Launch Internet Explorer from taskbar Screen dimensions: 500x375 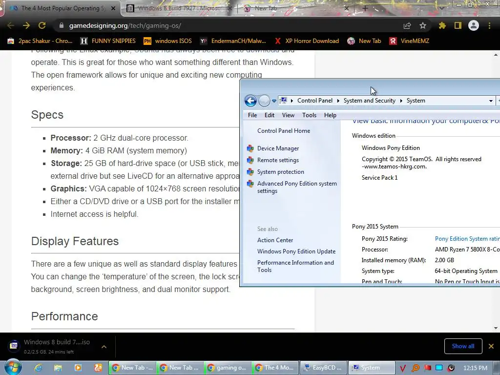click(x=38, y=368)
